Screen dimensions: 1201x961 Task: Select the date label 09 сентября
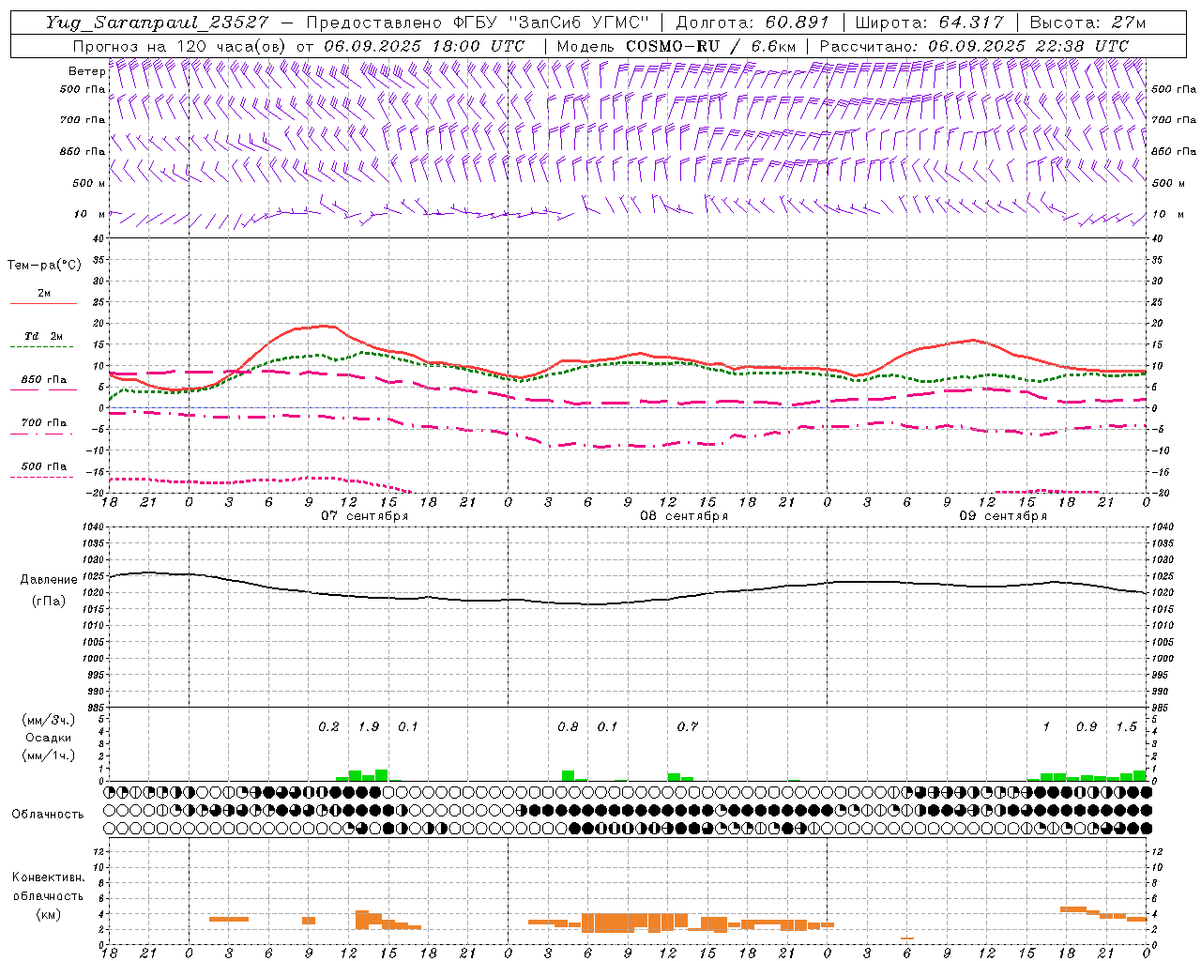tap(1003, 516)
